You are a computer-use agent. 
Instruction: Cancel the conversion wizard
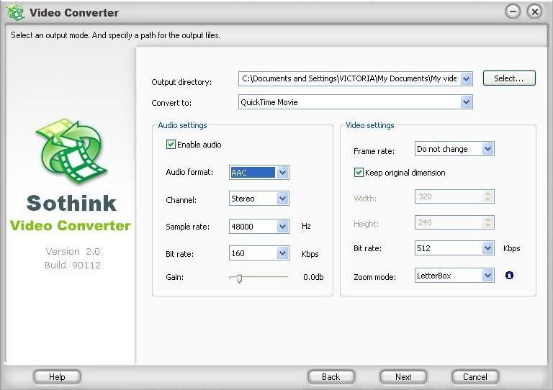475,377
